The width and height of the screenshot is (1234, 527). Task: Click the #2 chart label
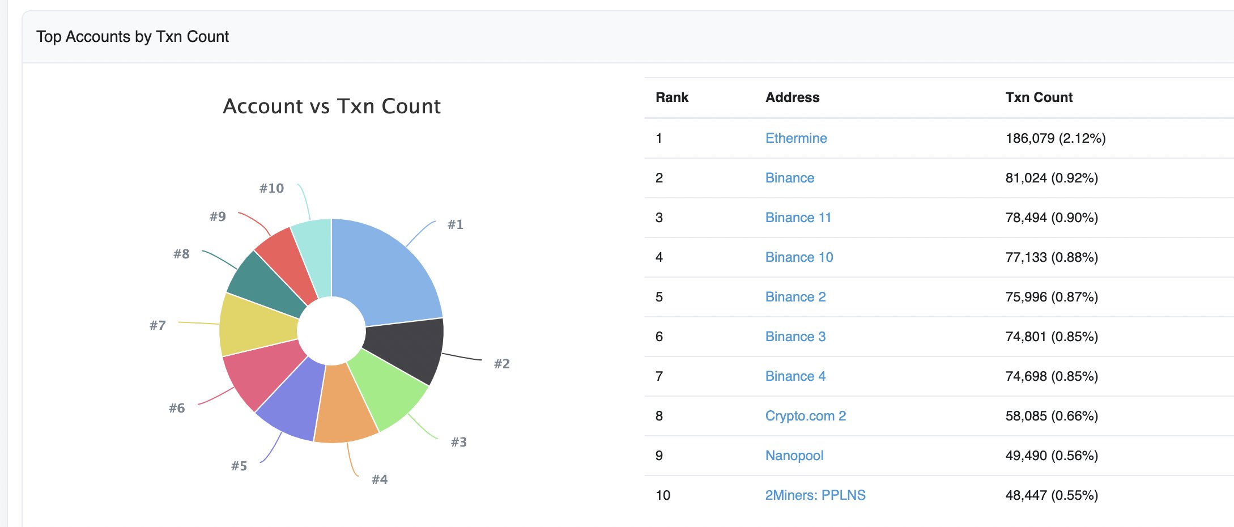point(502,364)
